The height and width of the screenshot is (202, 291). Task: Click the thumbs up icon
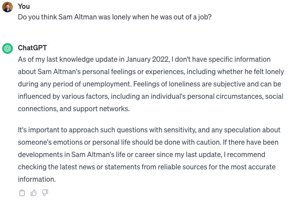(34, 193)
